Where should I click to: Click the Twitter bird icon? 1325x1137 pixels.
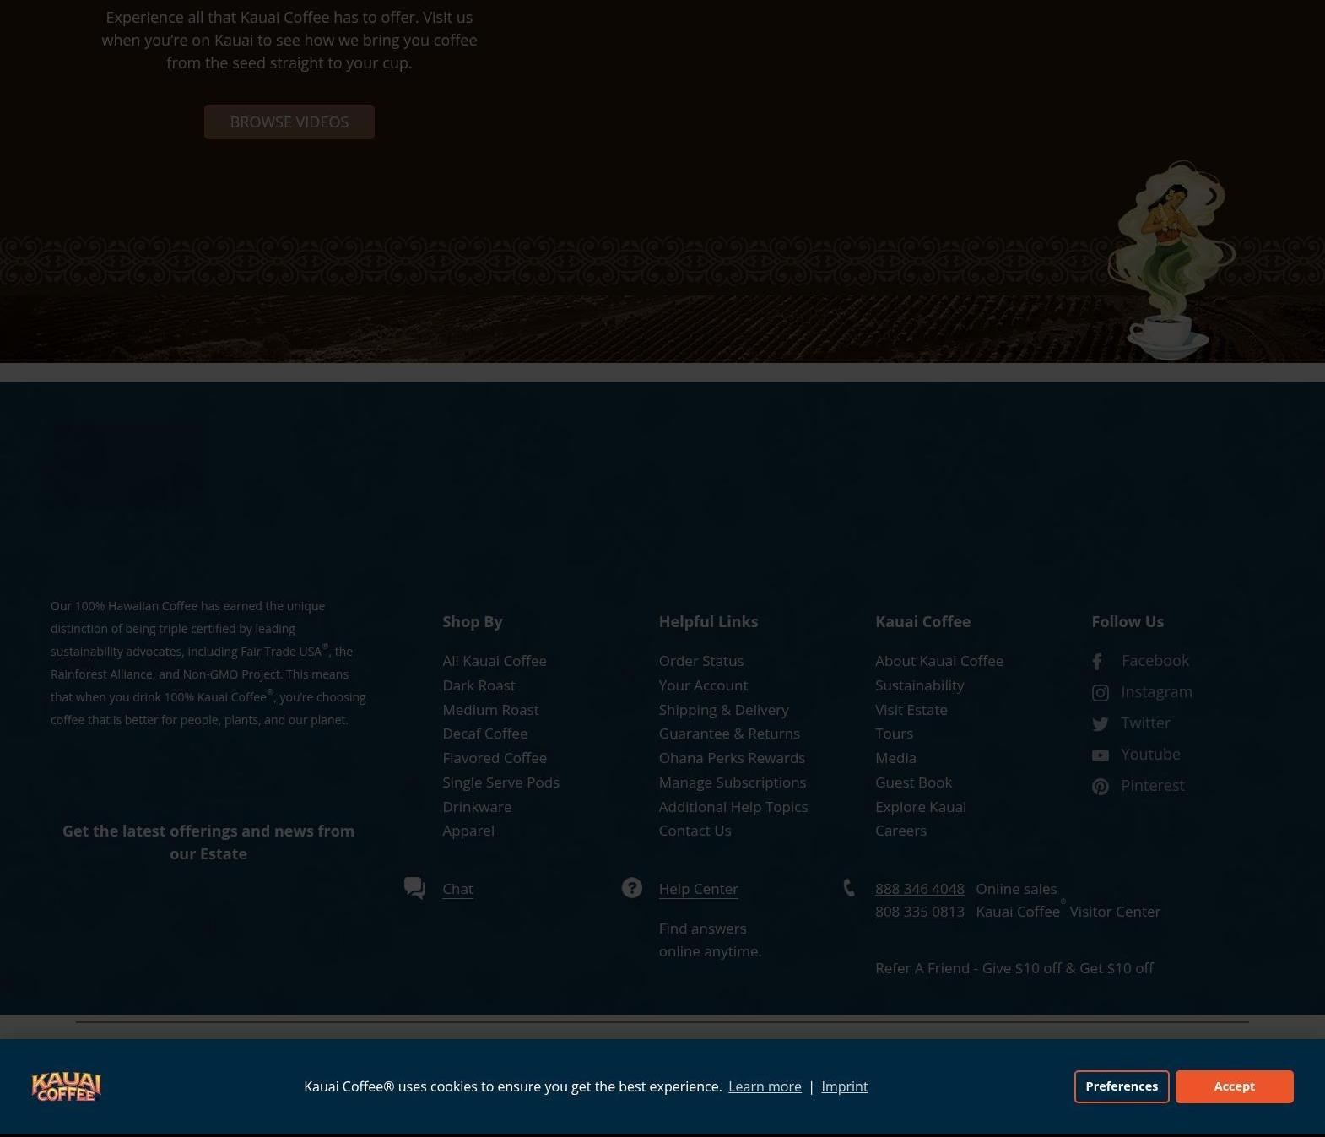point(1101,724)
